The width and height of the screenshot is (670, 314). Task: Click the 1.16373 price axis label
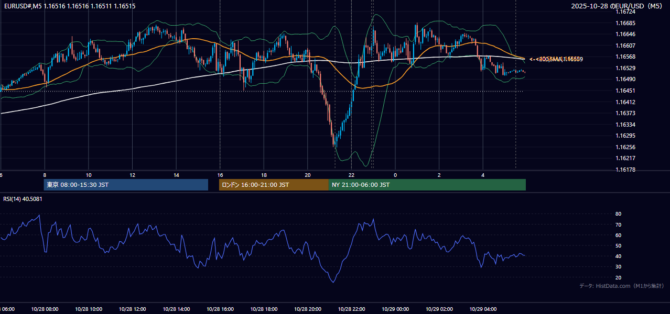coord(625,113)
